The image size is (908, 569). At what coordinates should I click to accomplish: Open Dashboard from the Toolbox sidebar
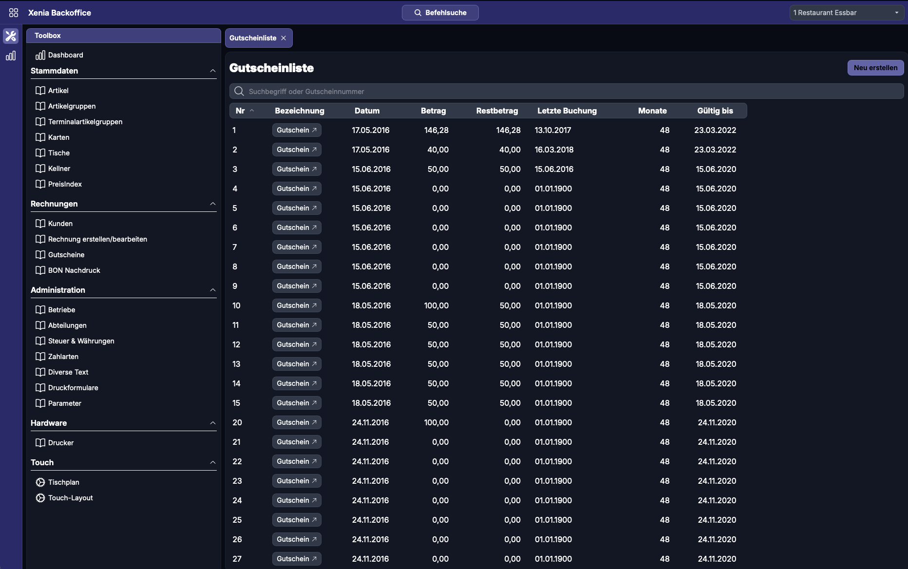[x=65, y=55]
